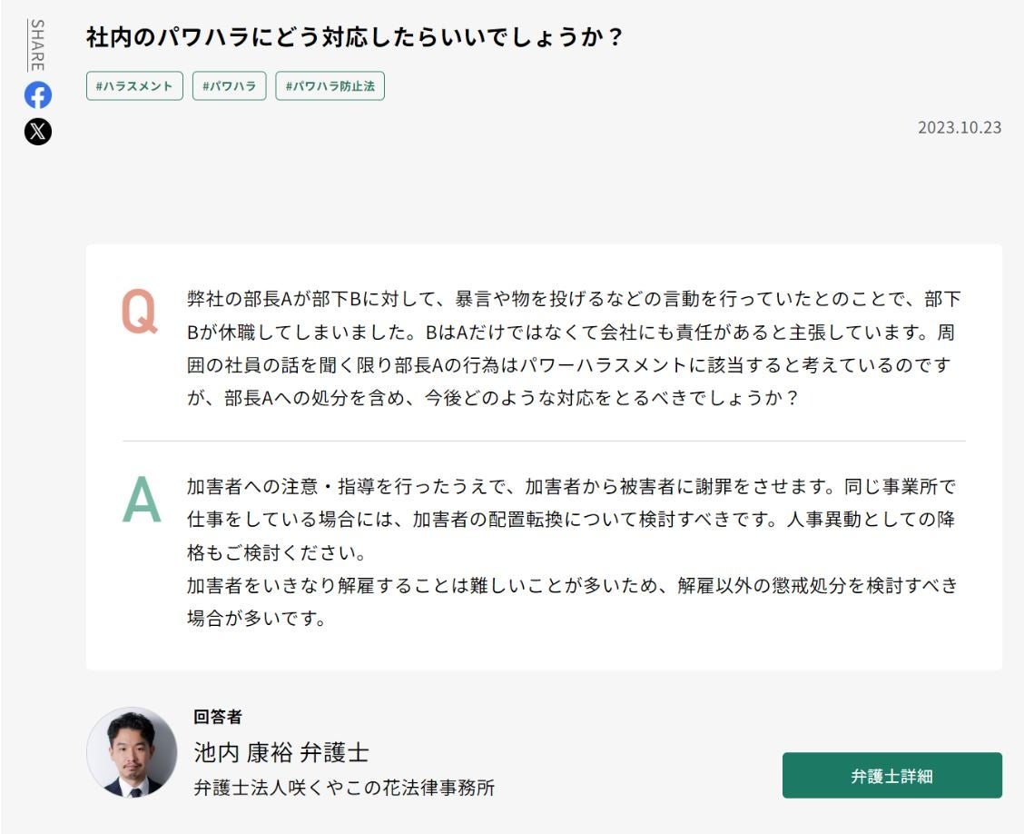Viewport: 1024px width, 834px height.
Task: Click the name 池内 康裕 弁護士
Action: 281,753
